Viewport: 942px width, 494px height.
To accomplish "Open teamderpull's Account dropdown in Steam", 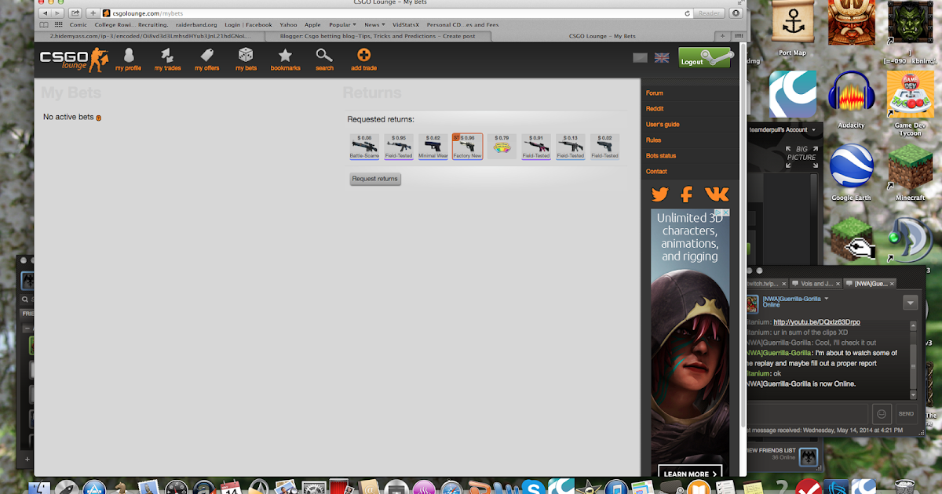I will pyautogui.click(x=783, y=129).
